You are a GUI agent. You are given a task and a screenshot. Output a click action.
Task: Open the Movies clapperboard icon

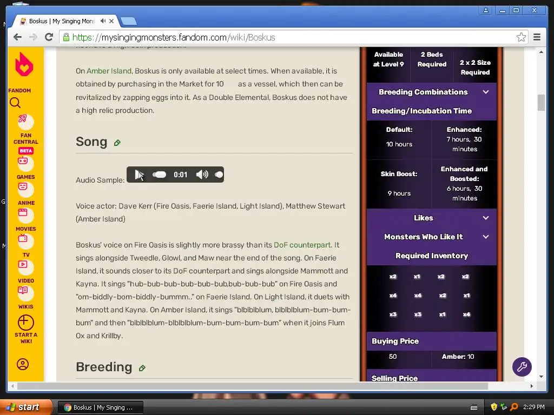click(25, 215)
